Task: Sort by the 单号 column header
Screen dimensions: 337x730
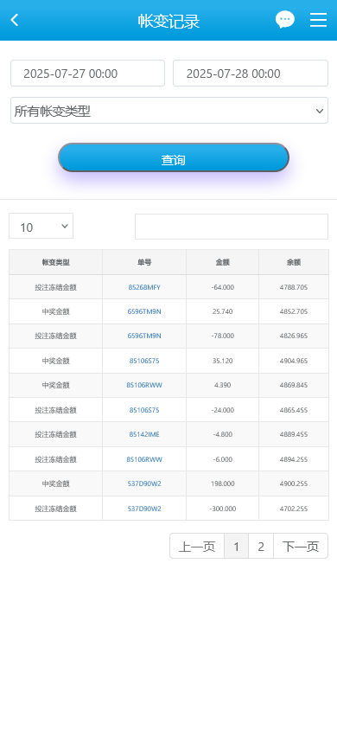Action: 144,262
